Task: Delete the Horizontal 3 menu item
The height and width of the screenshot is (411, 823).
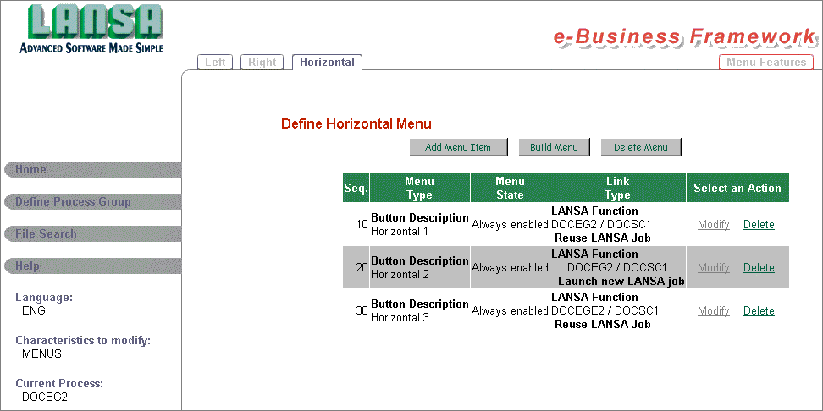Action: click(759, 311)
